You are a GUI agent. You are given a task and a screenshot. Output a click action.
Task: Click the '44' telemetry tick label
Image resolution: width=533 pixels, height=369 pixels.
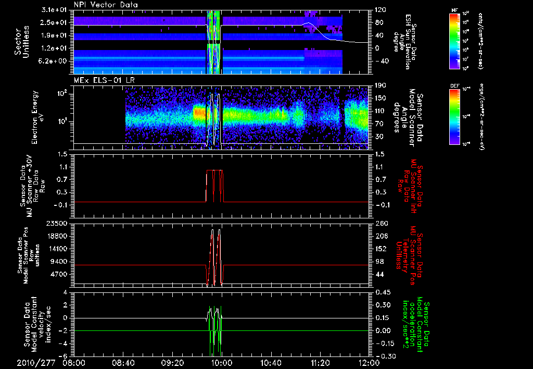coord(379,274)
